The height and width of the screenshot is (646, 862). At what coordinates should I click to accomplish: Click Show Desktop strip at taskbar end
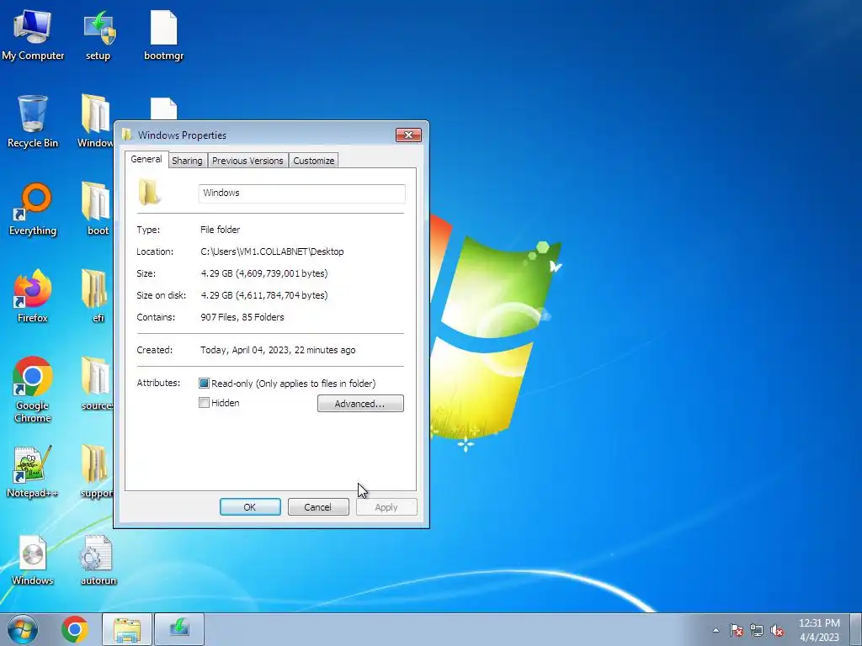pos(856,629)
